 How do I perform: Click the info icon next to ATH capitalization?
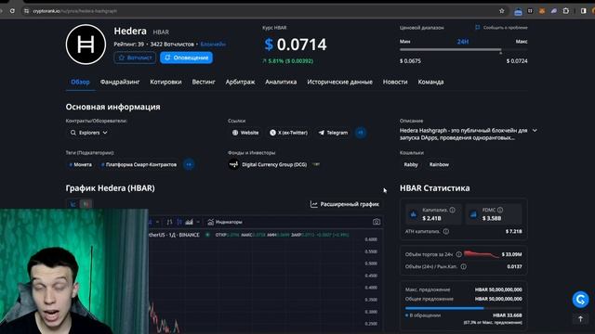click(x=446, y=231)
